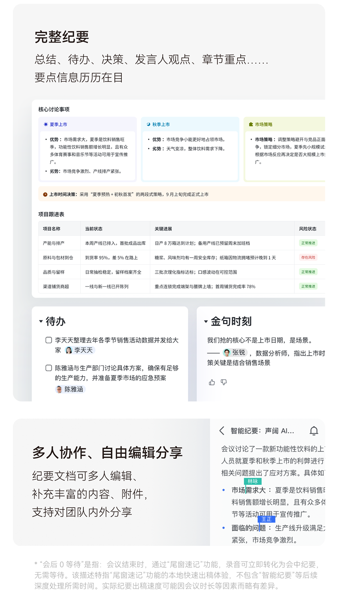Click the back arrow beside 智能纪要
This screenshot has height=609, width=339.
(x=222, y=431)
